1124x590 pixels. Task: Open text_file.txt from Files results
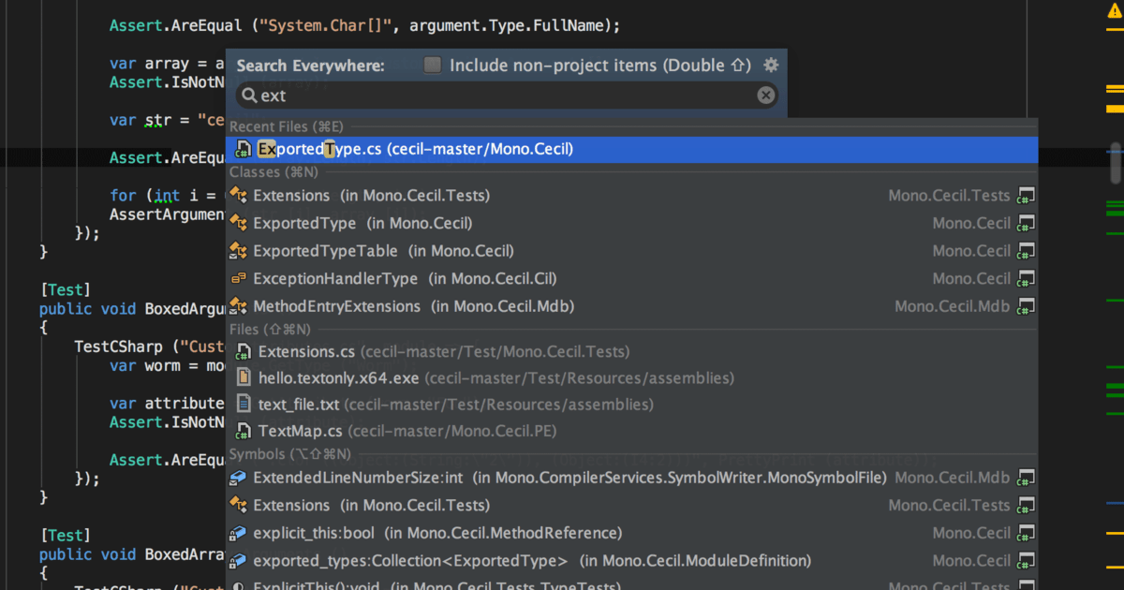[x=301, y=405]
